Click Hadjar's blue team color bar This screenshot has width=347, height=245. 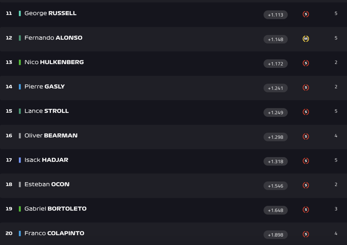[x=20, y=160]
